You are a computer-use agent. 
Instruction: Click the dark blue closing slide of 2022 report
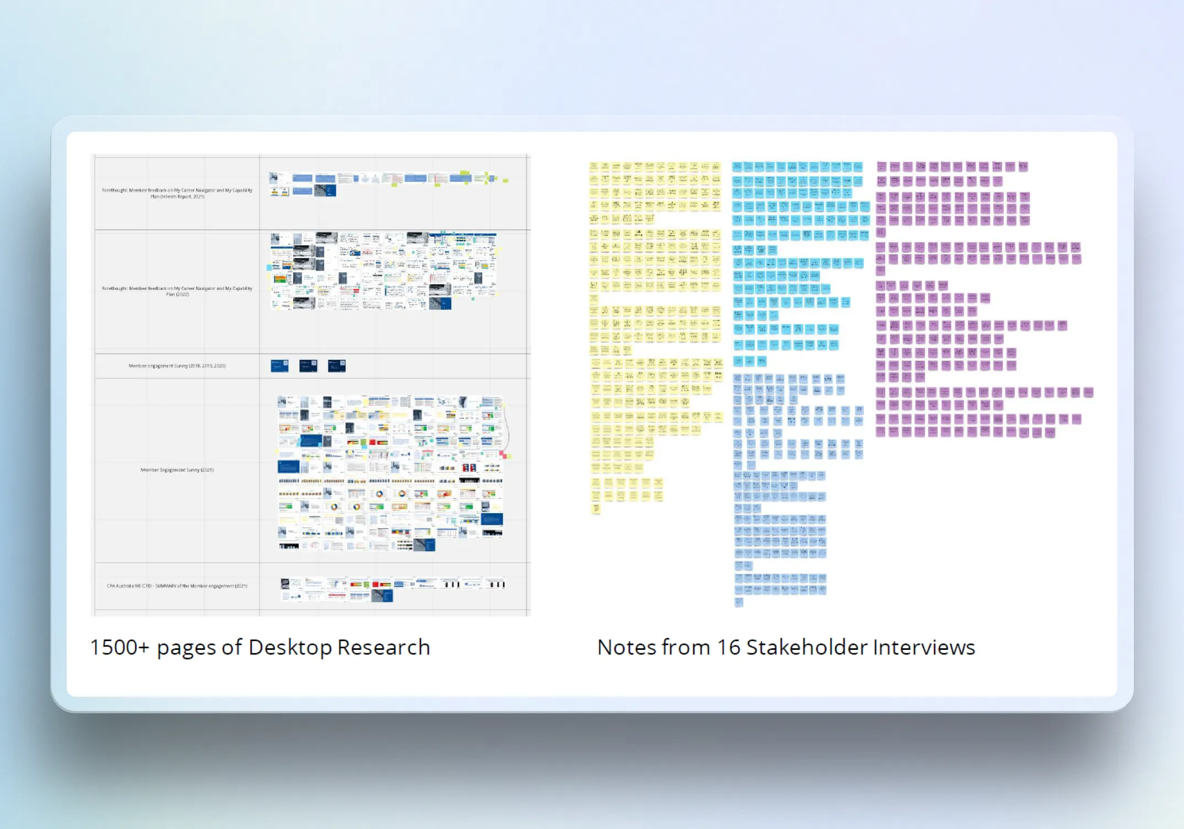[440, 304]
